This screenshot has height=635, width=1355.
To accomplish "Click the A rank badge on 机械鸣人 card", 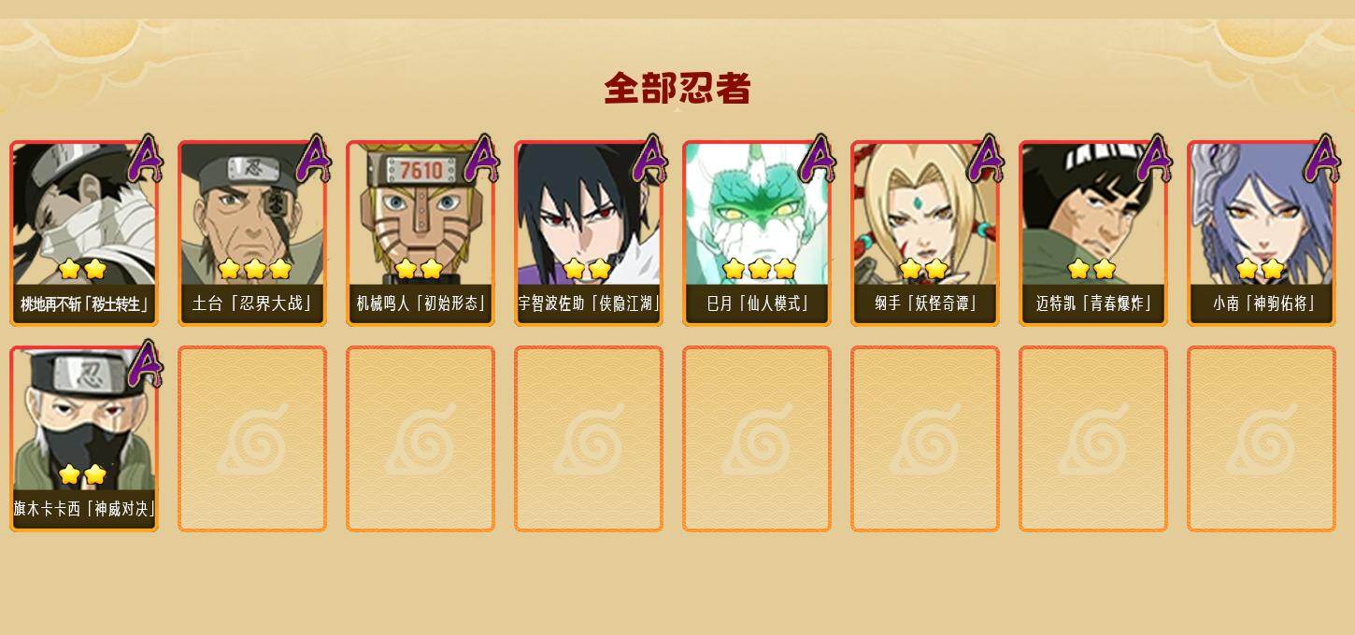I will coord(482,158).
